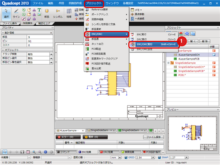
Task: Select the 結線 wiring tool
Action: coord(69,14)
